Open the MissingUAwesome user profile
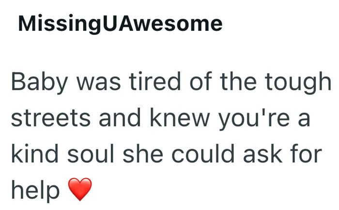The width and height of the screenshot is (339, 210). point(120,23)
